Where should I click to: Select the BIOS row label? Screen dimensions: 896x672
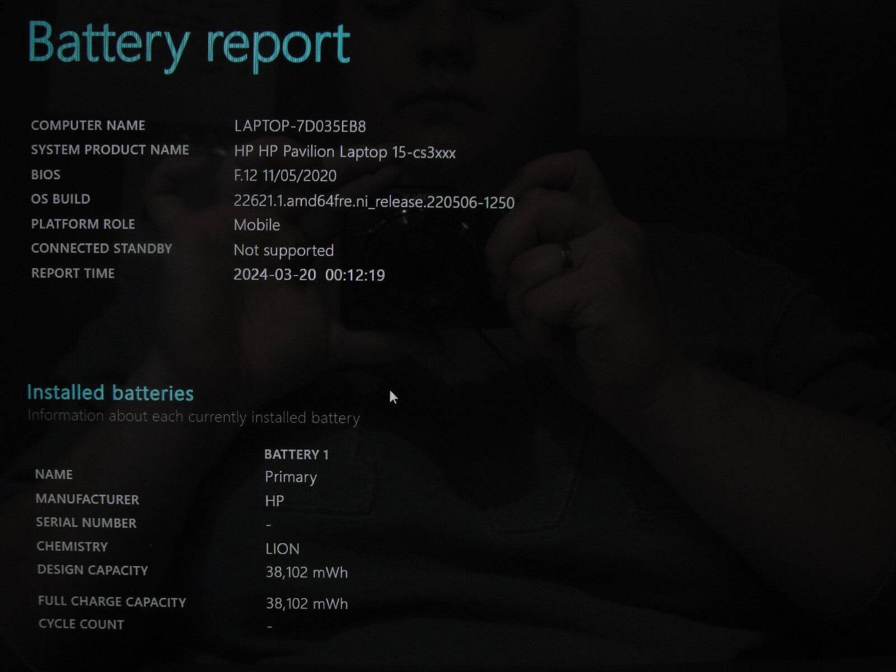pyautogui.click(x=46, y=175)
